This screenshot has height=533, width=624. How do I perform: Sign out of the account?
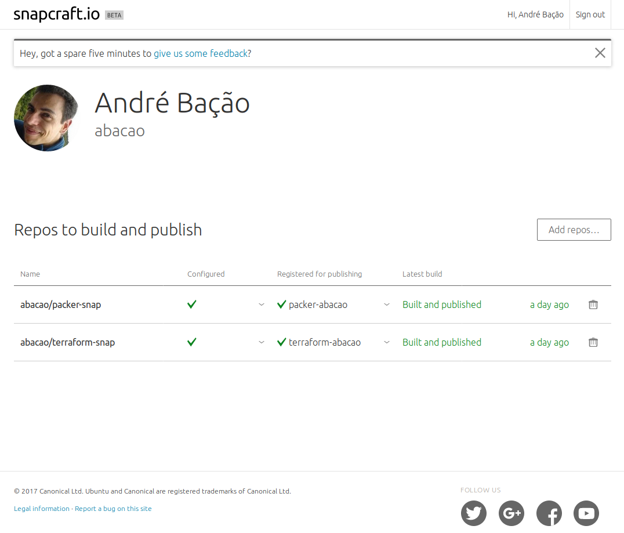click(590, 14)
